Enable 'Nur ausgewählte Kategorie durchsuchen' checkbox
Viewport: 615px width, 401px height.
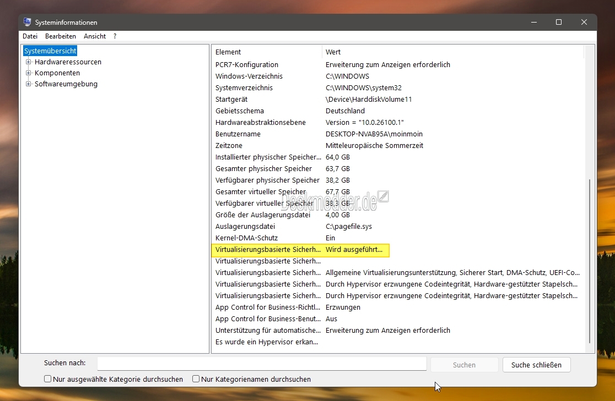[48, 378]
